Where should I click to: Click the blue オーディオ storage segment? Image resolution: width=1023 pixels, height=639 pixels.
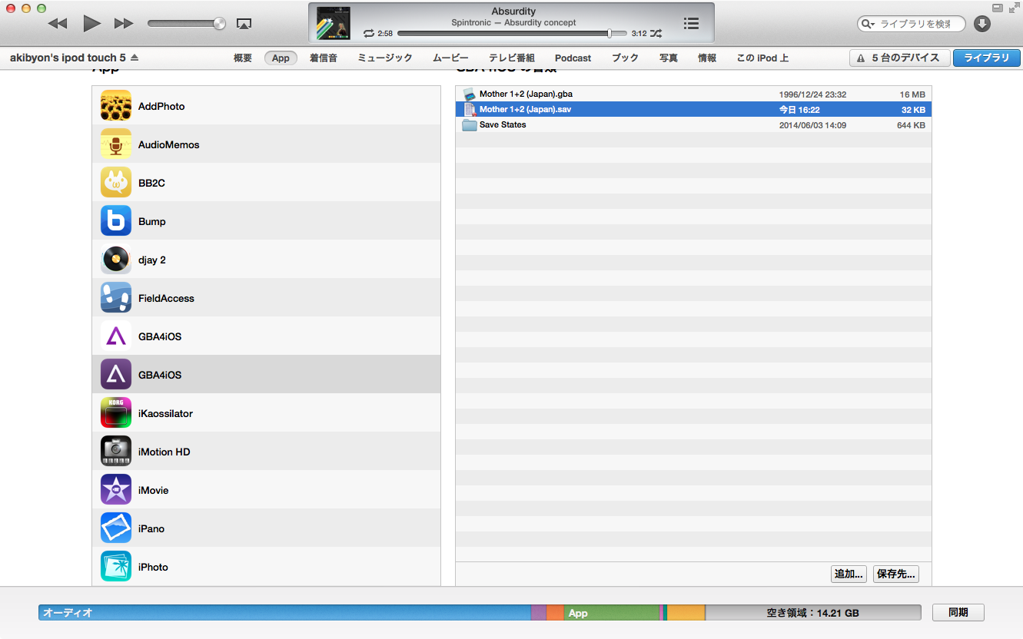coord(284,612)
